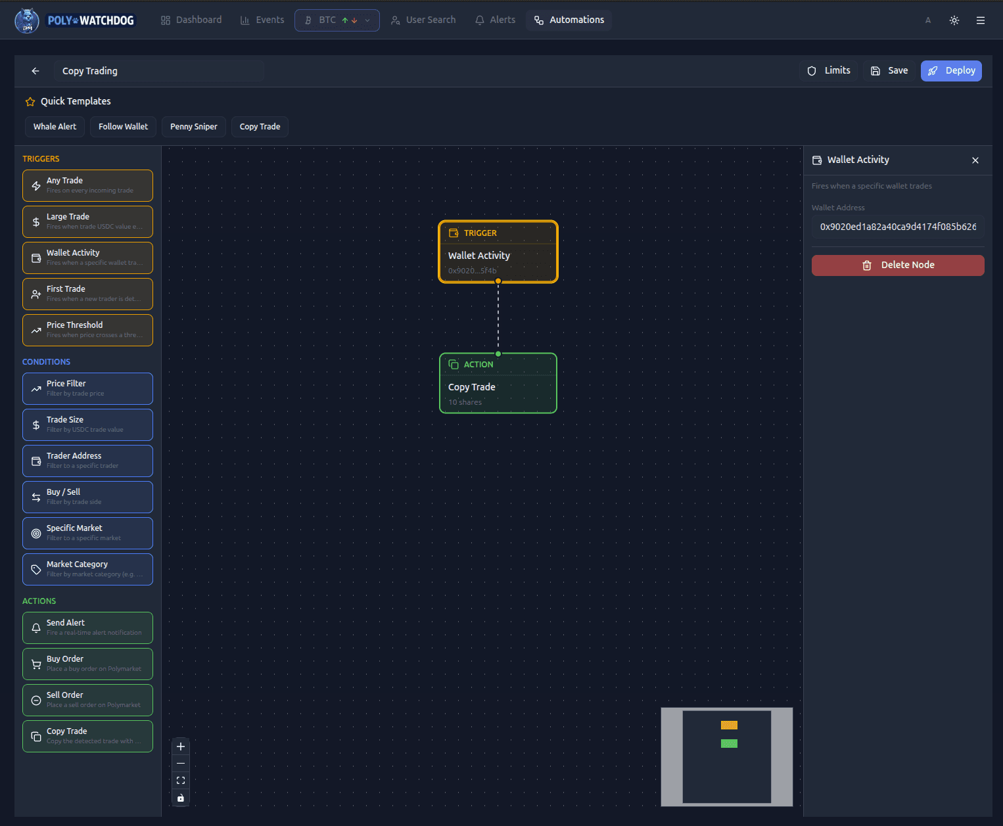Click the Specific Market condition target icon
The height and width of the screenshot is (826, 1003).
tap(36, 534)
